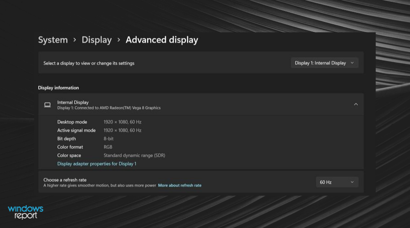
Task: Collapse the Internal Display information section
Action: (356, 104)
